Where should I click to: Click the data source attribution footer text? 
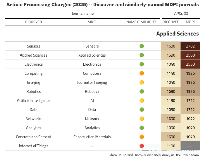(x=155, y=155)
